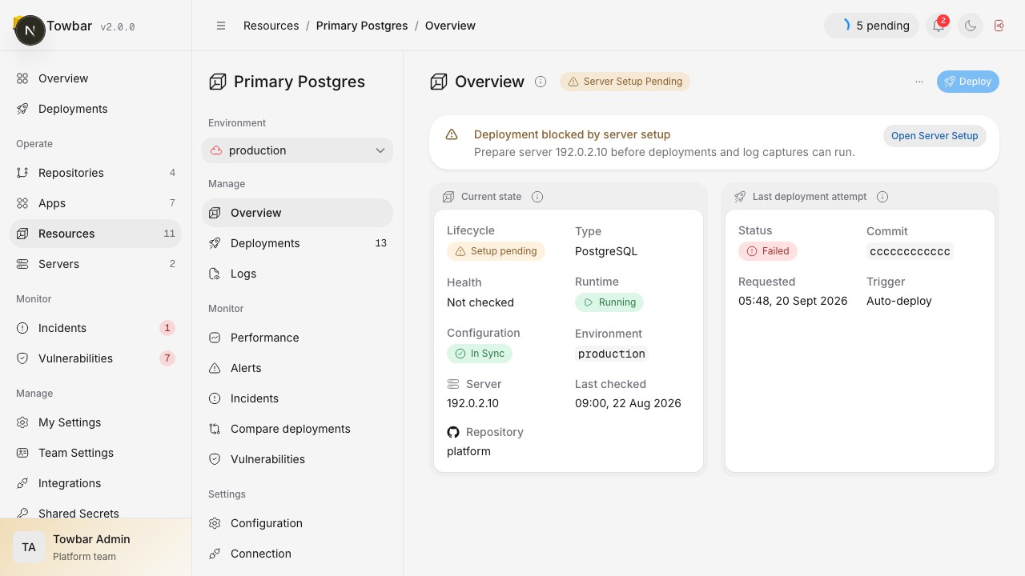Screen dimensions: 1025x576
Task: Click Repositories git branch icon
Action: [22, 173]
